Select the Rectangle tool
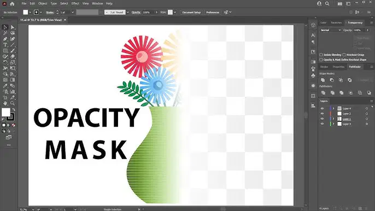 (x=5, y=51)
